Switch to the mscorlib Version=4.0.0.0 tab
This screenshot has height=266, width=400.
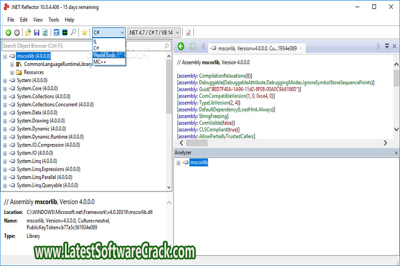pos(257,48)
